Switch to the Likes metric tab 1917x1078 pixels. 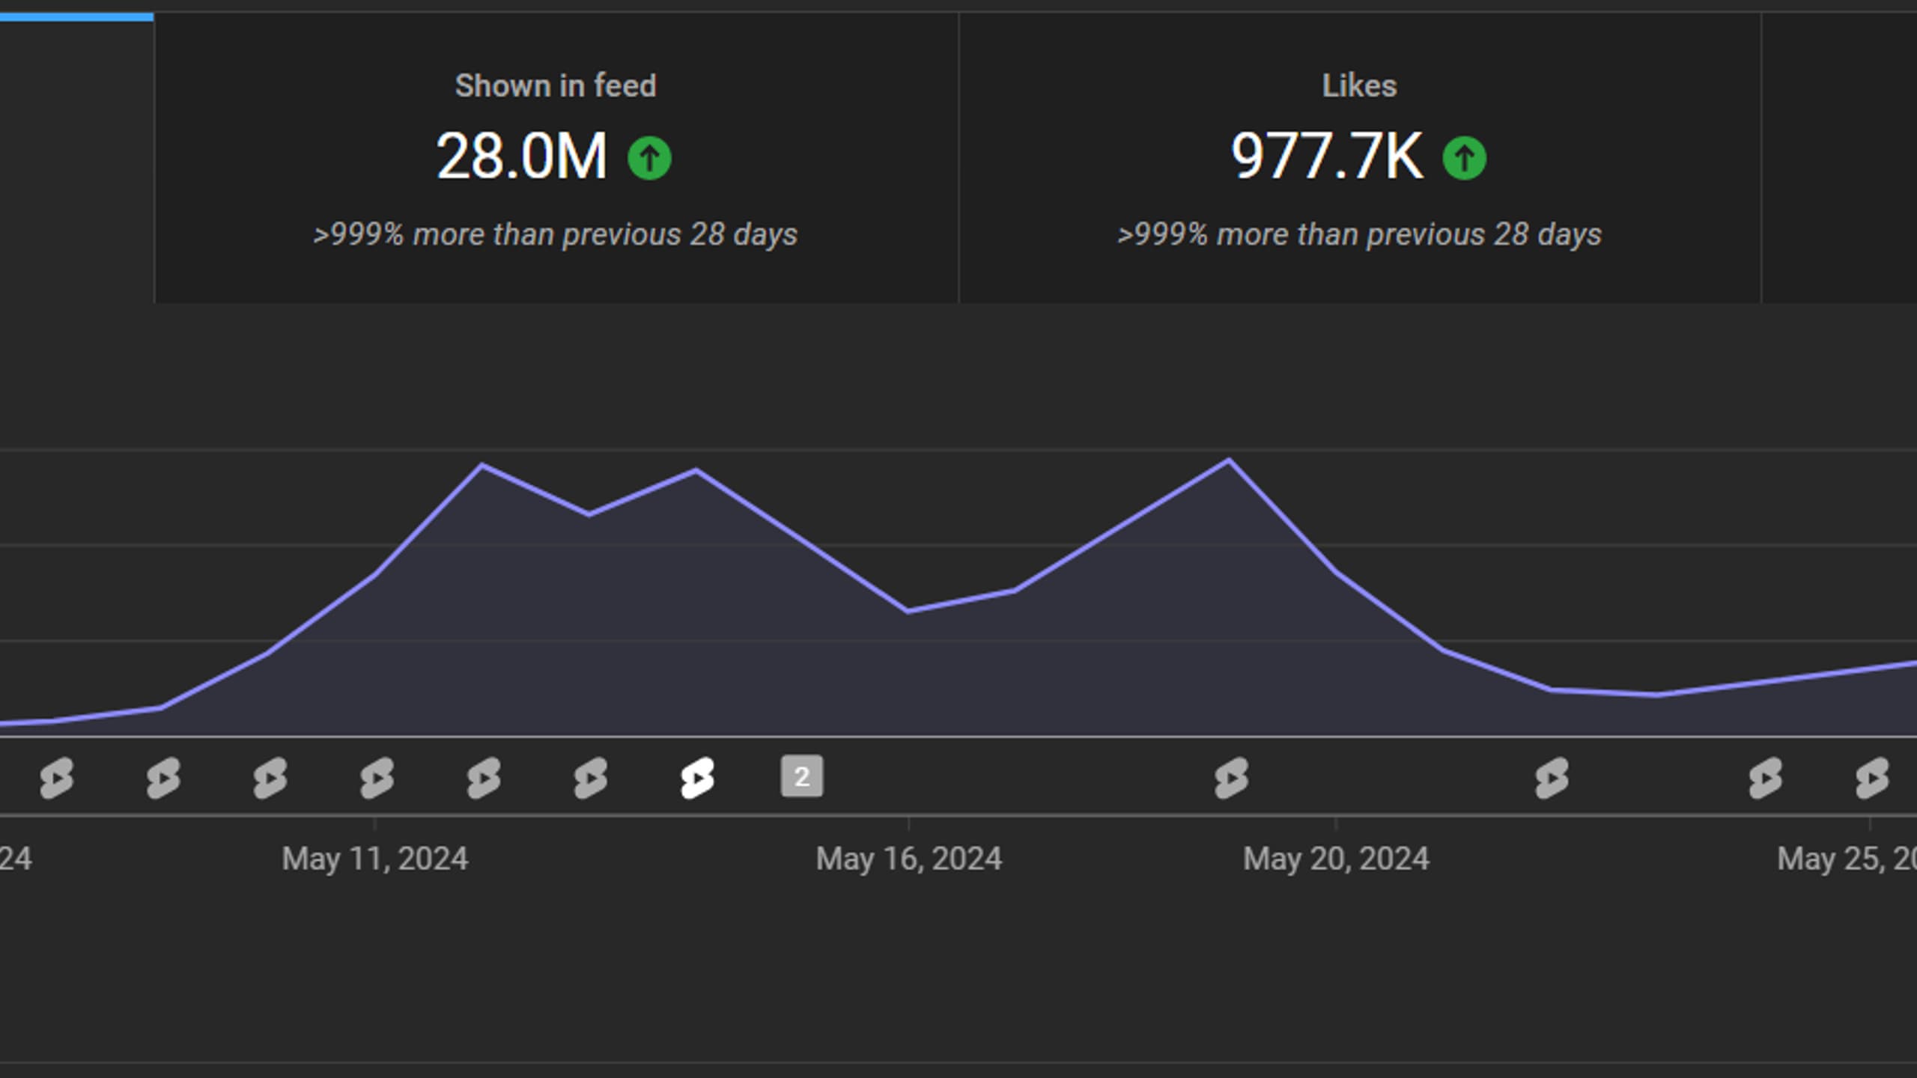(1360, 158)
